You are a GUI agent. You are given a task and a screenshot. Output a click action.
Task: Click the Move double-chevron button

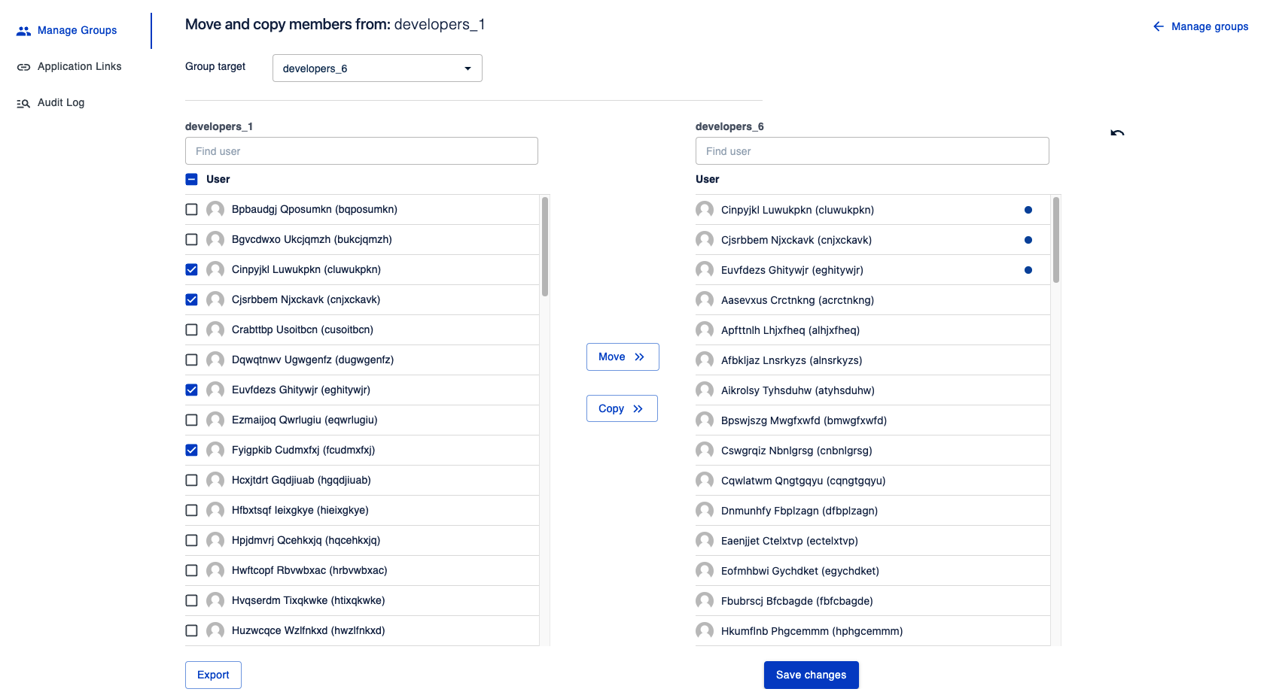(623, 357)
